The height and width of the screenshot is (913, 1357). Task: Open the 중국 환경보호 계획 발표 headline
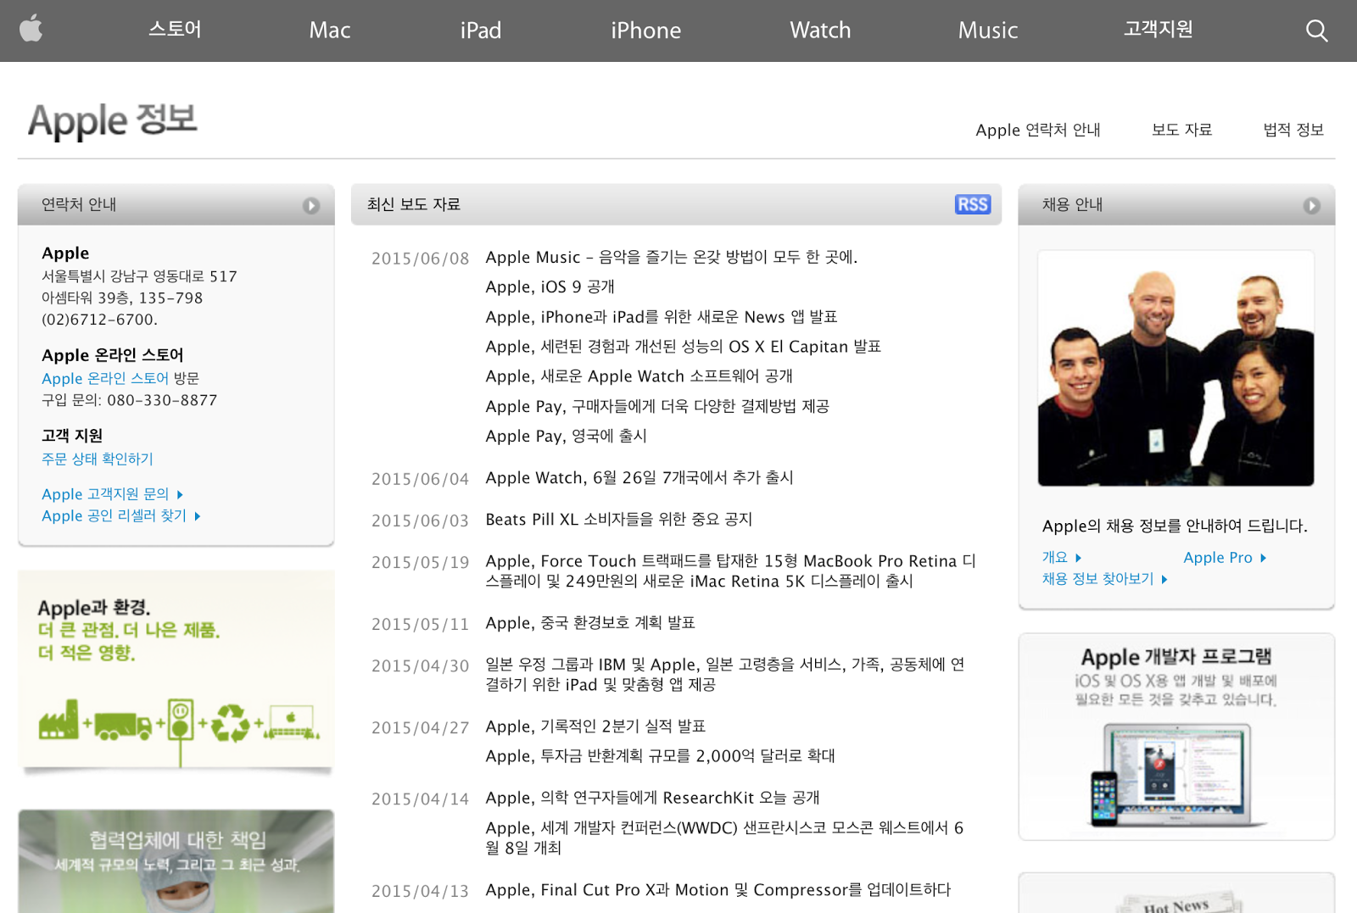[590, 623]
